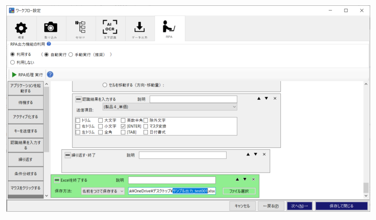Click workflow panel scrollbar up arrow

(366, 84)
